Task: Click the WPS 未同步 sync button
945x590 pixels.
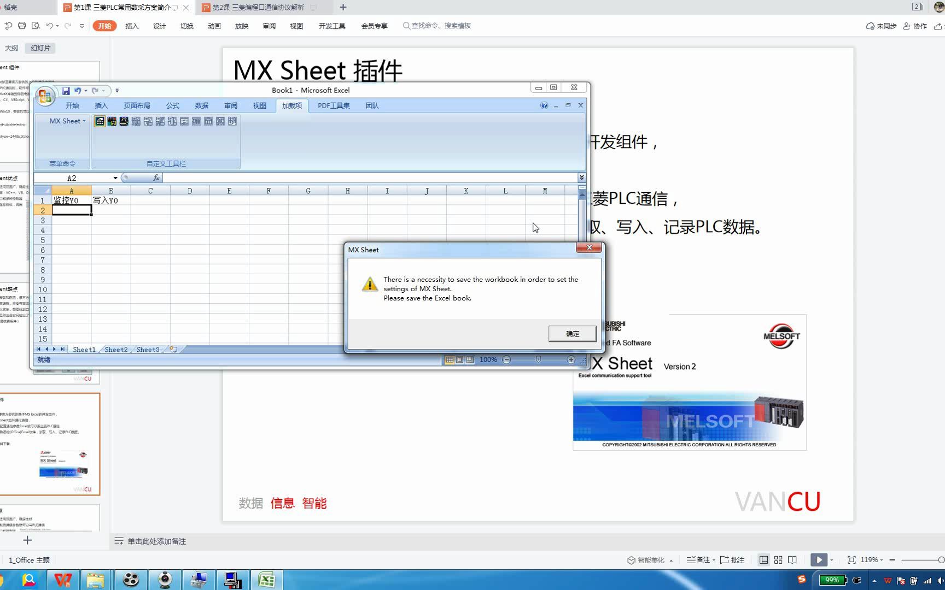Action: 881,26
